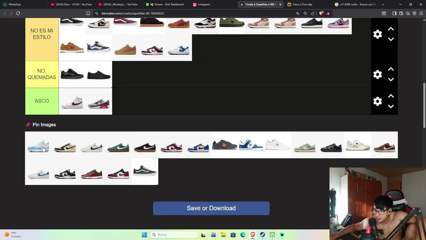The image size is (426, 240).
Task: Pick the blue and white DC shoe in pool
Action: point(251,145)
